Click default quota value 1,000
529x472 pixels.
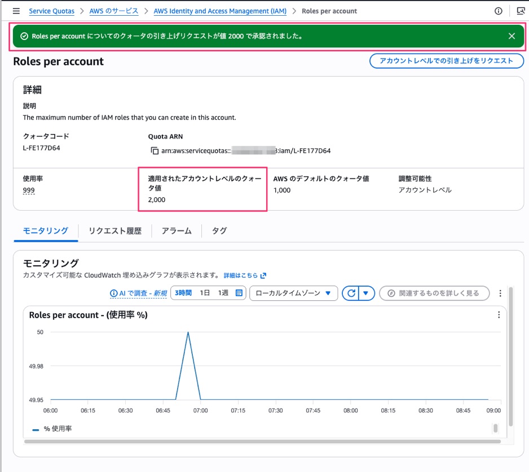pyautogui.click(x=282, y=190)
